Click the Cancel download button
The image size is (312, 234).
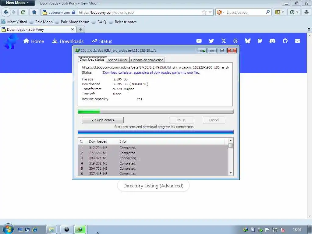click(x=214, y=120)
